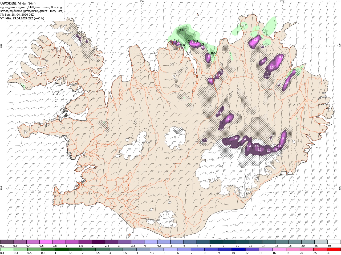Click the 25 coral red rain legend swatch
The height and width of the screenshot is (255, 341).
coord(320,249)
